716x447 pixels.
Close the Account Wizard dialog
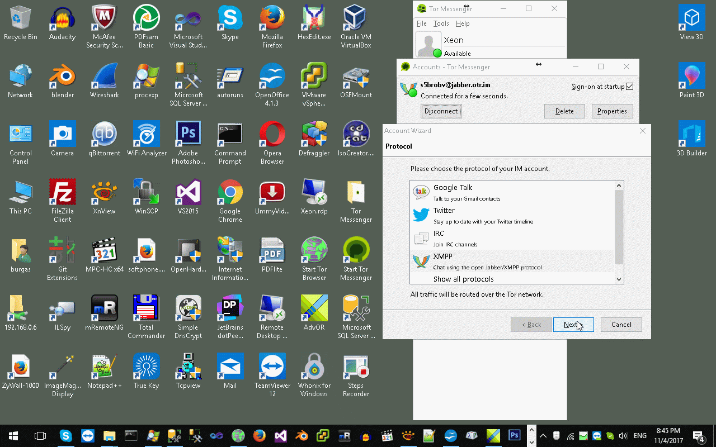[642, 131]
